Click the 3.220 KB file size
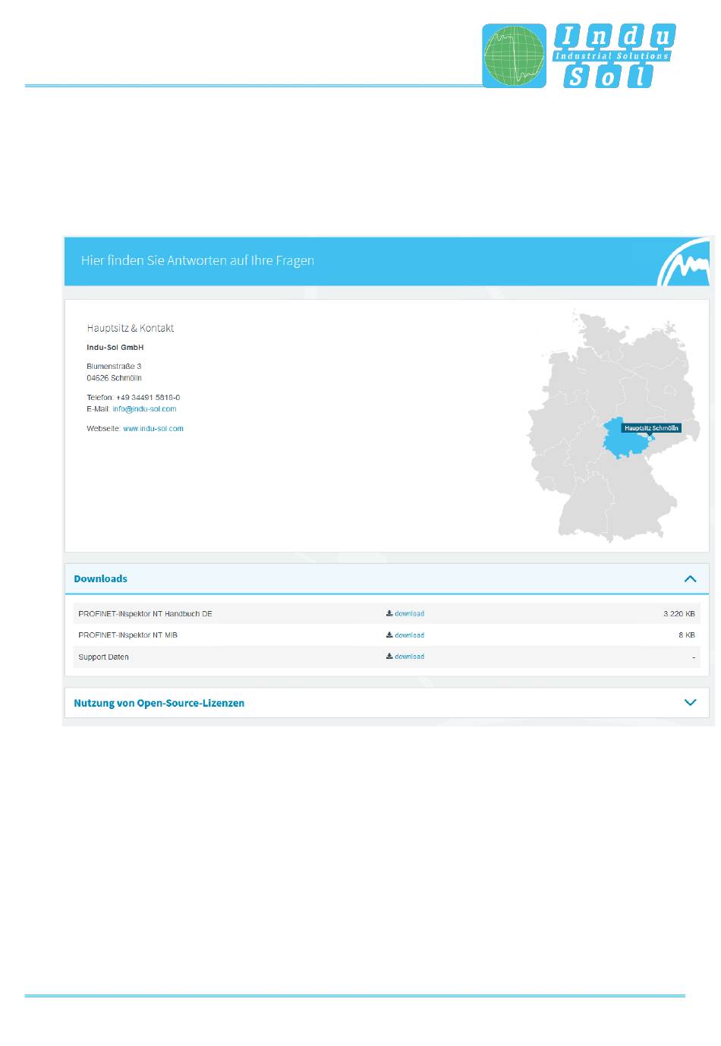Image resolution: width=721 pixels, height=1046 pixels. click(679, 613)
